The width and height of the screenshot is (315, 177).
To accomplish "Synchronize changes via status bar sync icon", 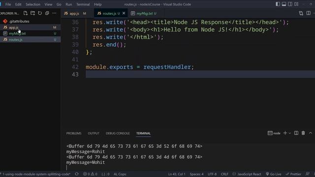I will tap(77, 174).
